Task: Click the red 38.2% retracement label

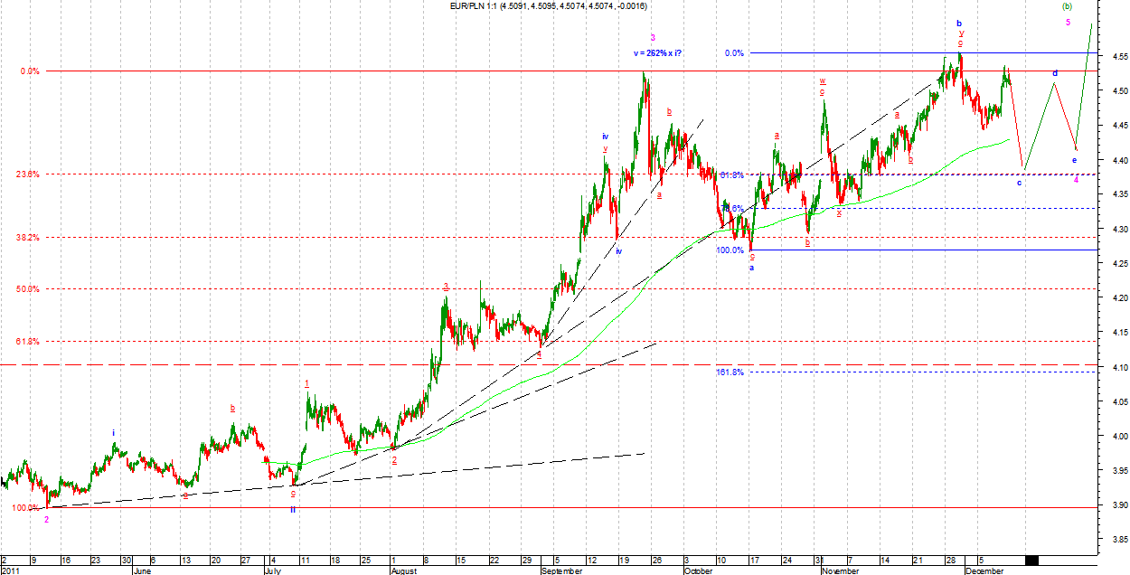Action: pos(26,238)
